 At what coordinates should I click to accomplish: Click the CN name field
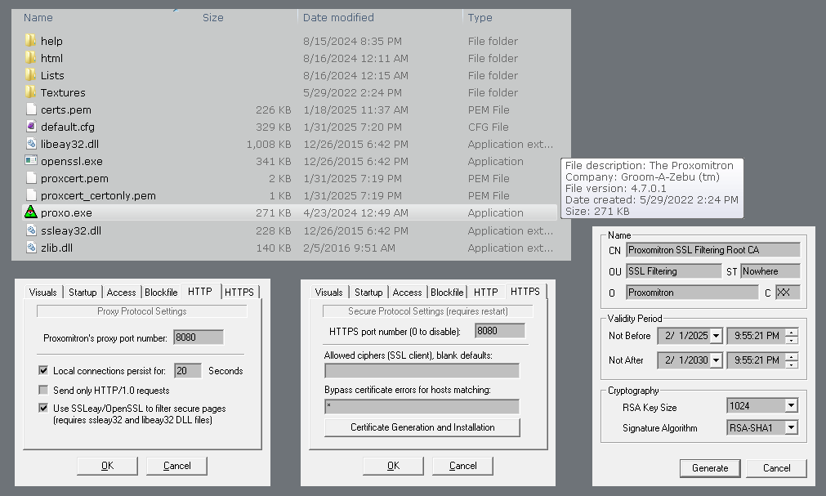tap(713, 250)
